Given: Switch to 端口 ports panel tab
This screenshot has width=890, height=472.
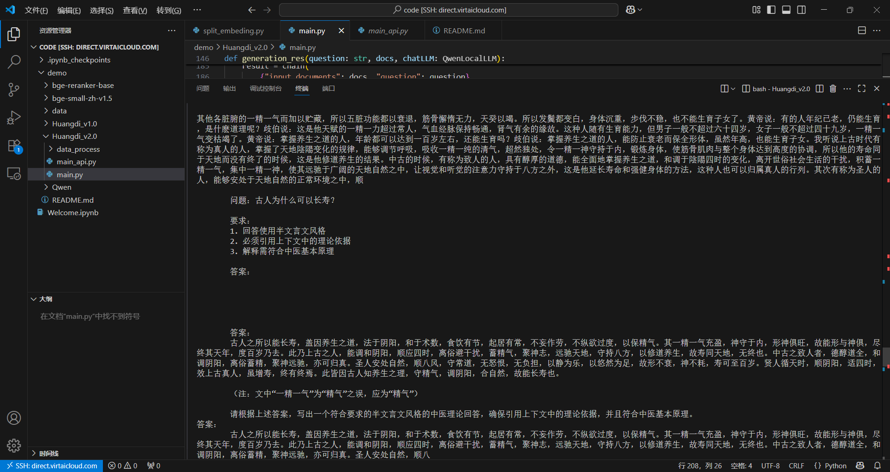Looking at the screenshot, I should pos(329,88).
